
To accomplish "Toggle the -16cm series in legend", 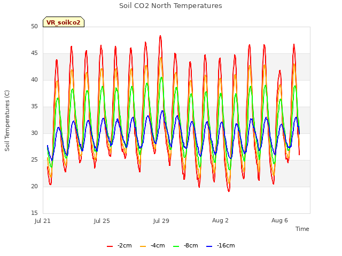I will tap(221, 245).
